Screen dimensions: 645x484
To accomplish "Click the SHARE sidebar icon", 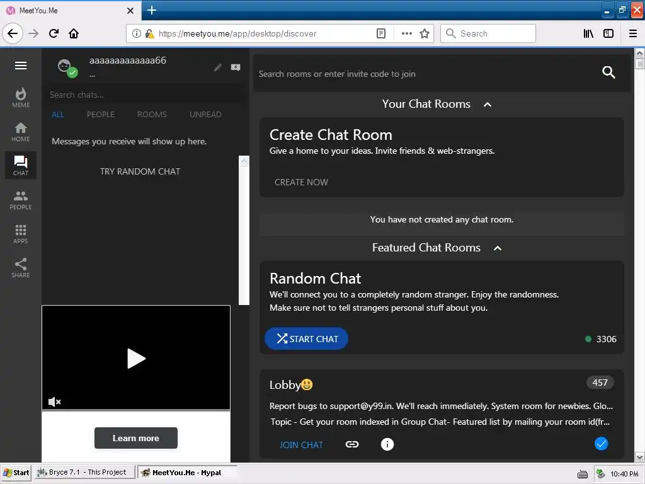I will [21, 268].
